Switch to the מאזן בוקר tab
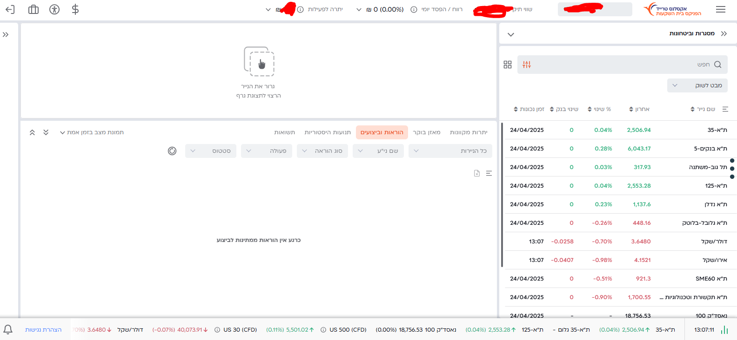Screen dimensions: 737x340 (x=427, y=132)
